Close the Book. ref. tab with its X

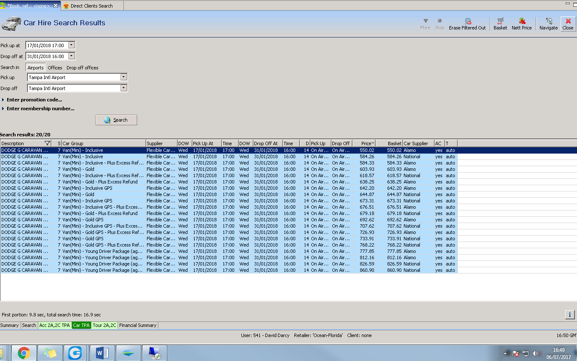point(55,6)
